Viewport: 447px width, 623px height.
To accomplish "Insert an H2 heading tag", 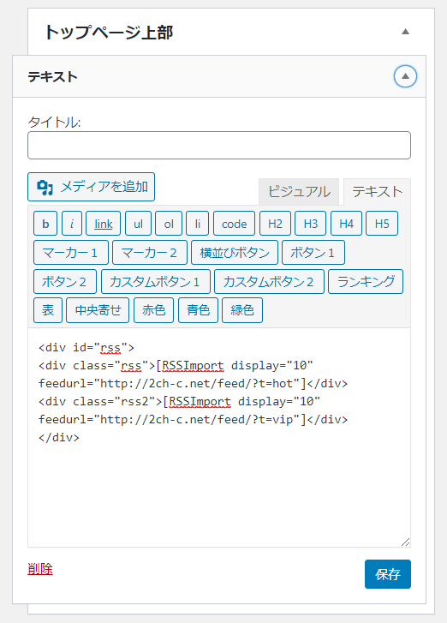I will [275, 224].
